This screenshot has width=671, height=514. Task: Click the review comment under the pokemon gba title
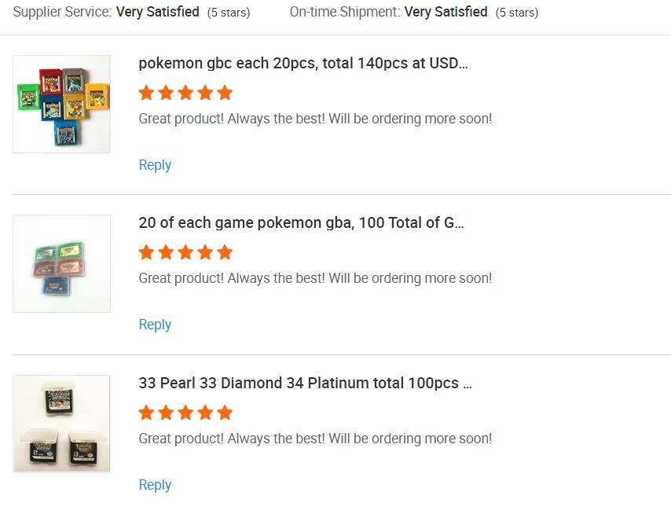coord(315,278)
